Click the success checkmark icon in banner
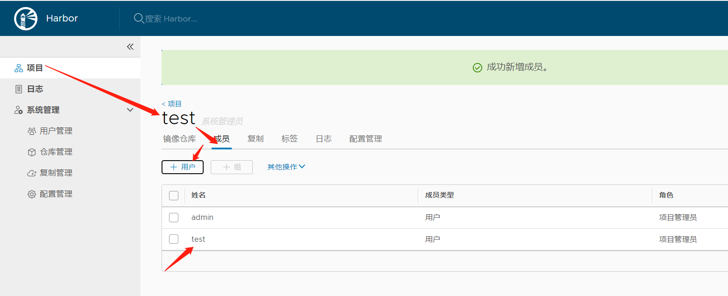The image size is (728, 296). (478, 68)
